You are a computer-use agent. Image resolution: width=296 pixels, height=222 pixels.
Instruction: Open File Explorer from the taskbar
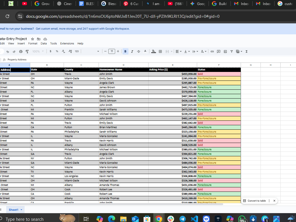coord(123,219)
